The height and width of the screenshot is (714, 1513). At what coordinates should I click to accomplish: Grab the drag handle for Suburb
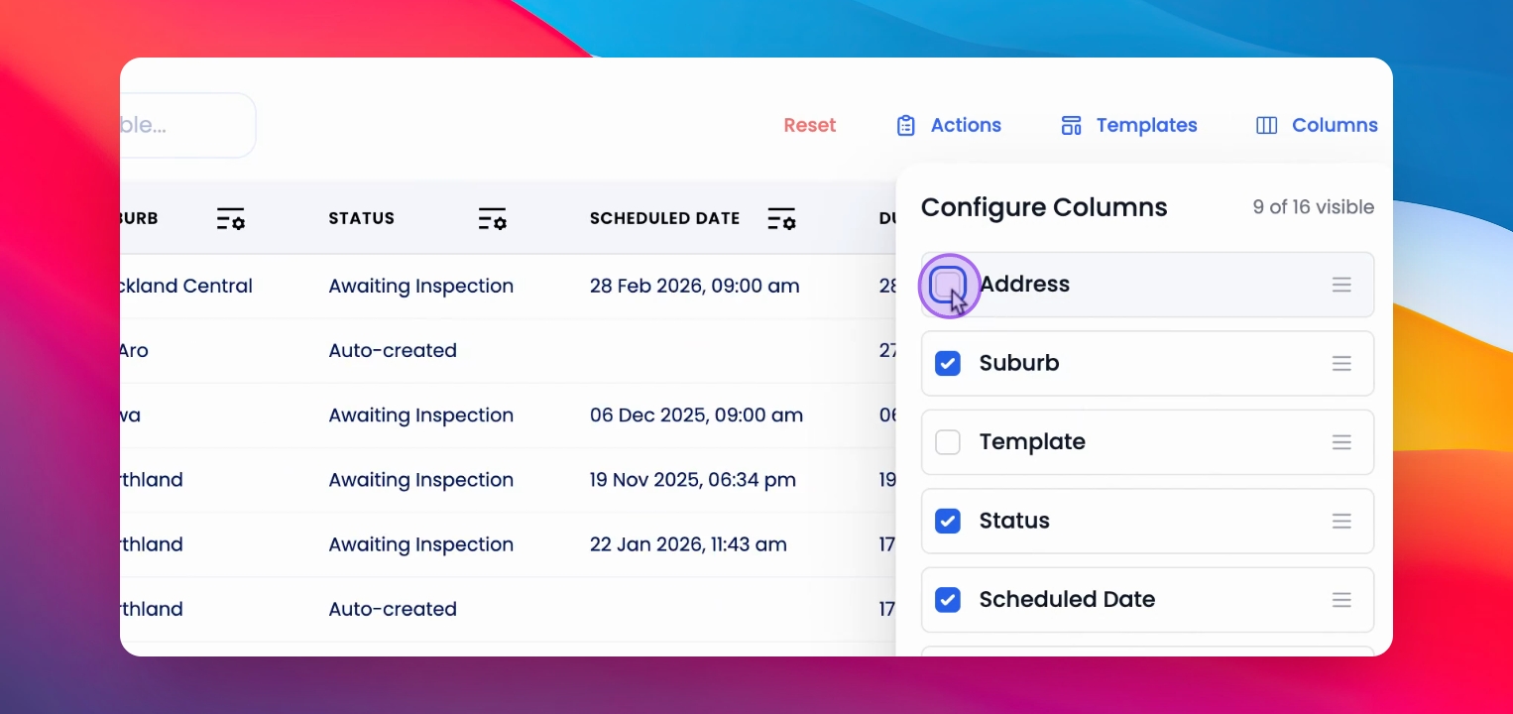click(x=1341, y=364)
